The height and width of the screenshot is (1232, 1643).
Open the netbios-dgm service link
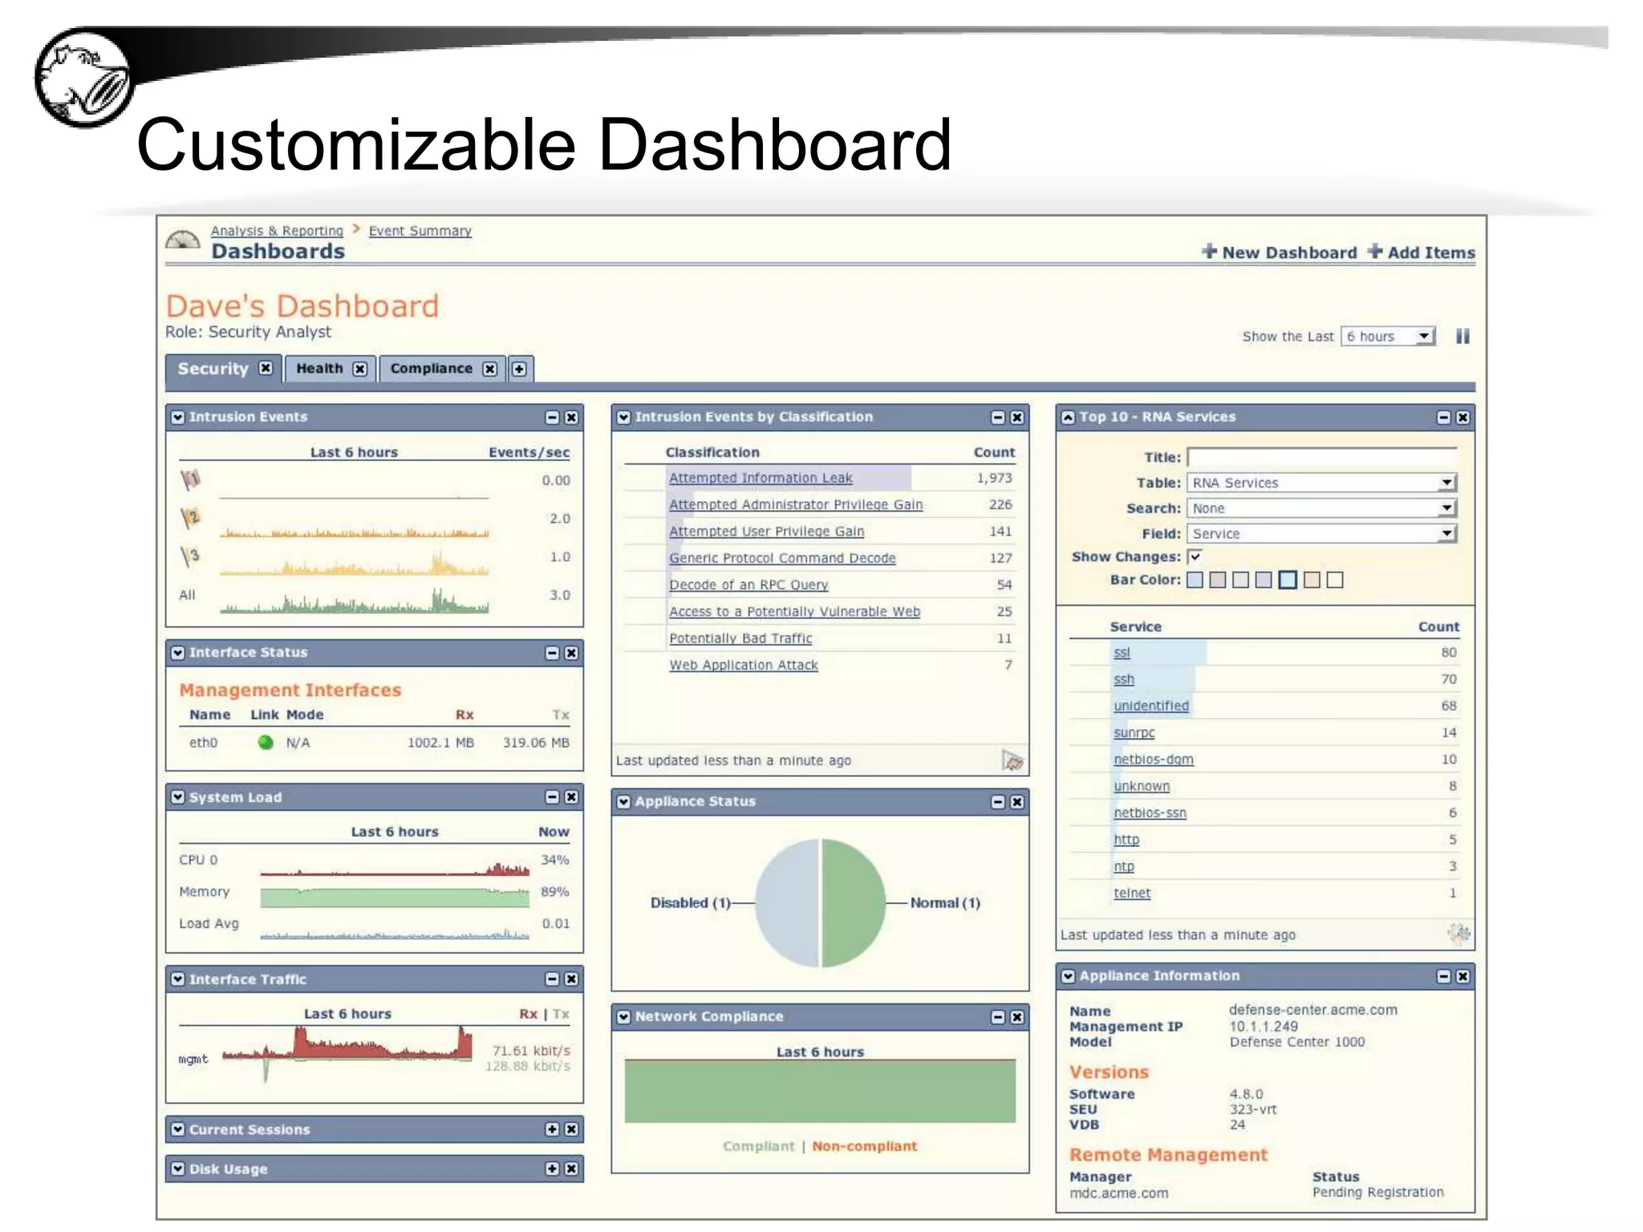[1154, 760]
